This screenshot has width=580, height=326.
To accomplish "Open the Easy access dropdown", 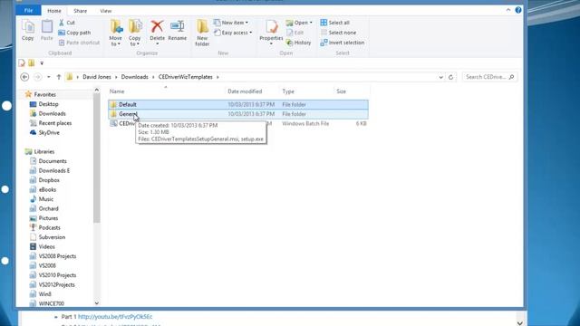I will pos(233,33).
